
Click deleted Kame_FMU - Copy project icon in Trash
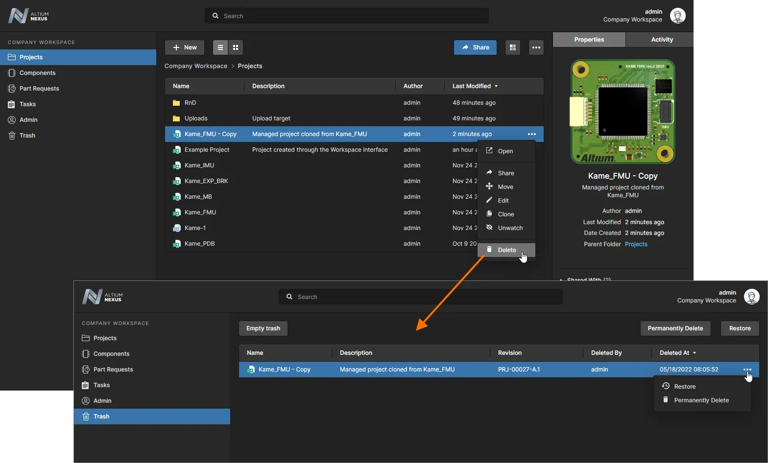coord(251,370)
